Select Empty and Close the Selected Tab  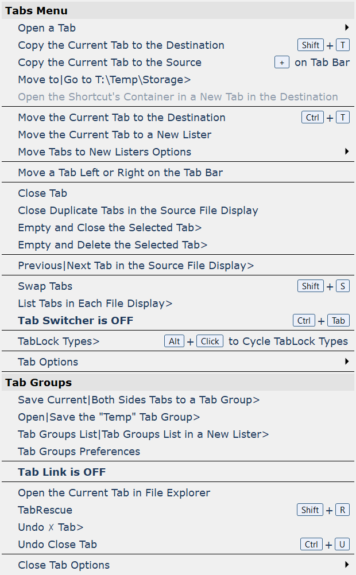point(110,227)
